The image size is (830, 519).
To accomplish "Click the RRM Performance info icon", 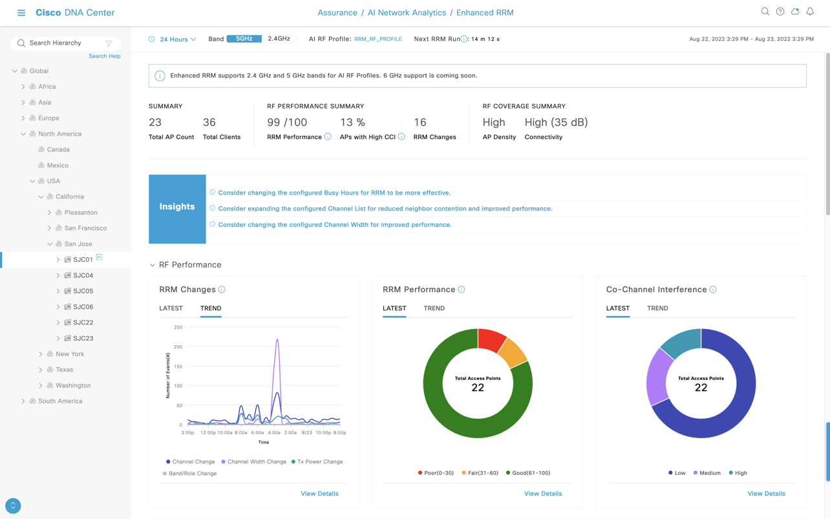I will click(461, 290).
